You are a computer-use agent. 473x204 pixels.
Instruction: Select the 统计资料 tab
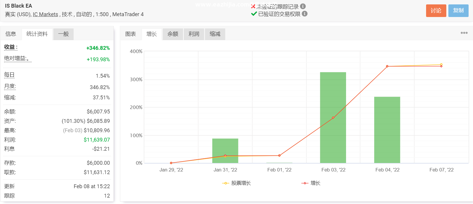pyautogui.click(x=37, y=34)
